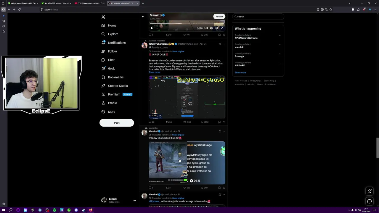379x213 pixels.
Task: Open the X logo home link
Action: pos(103,17)
